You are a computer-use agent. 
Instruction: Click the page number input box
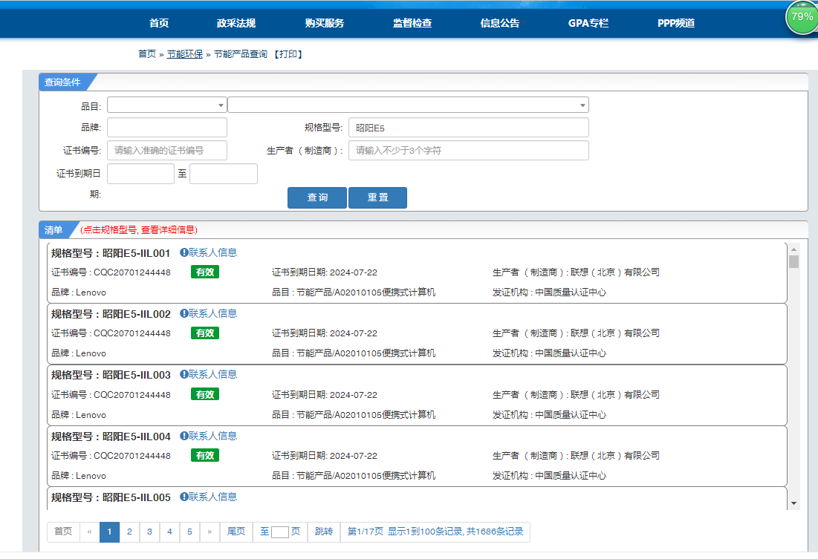click(280, 532)
